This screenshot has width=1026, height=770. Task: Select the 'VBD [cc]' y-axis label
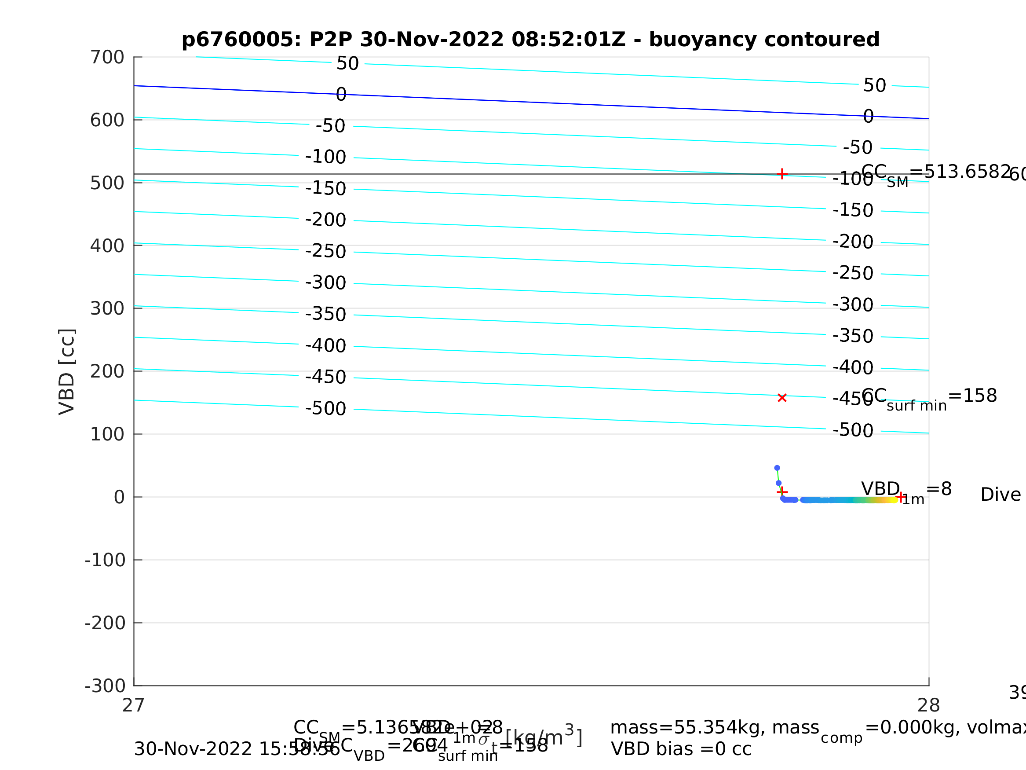click(x=67, y=372)
